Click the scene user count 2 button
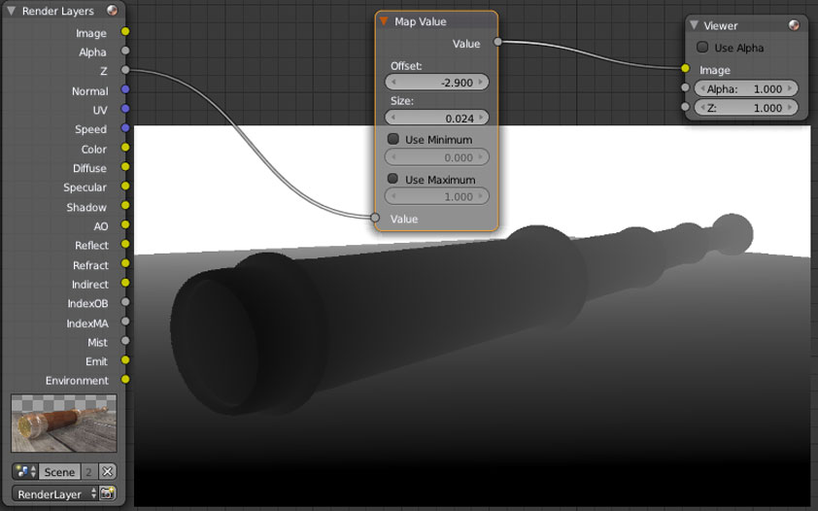This screenshot has width=818, height=511. [88, 471]
